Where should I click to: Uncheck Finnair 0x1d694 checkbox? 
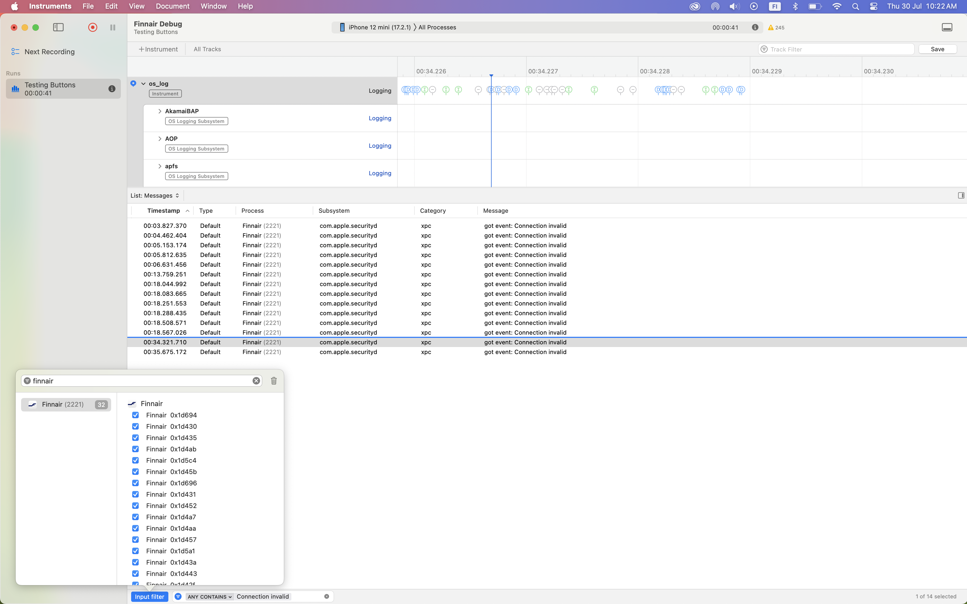tap(135, 415)
